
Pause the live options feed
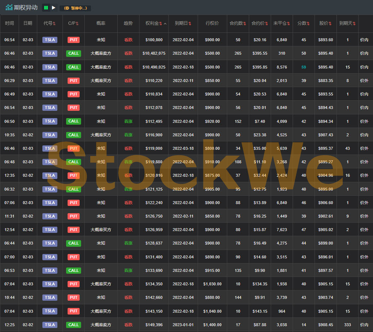pos(46,8)
